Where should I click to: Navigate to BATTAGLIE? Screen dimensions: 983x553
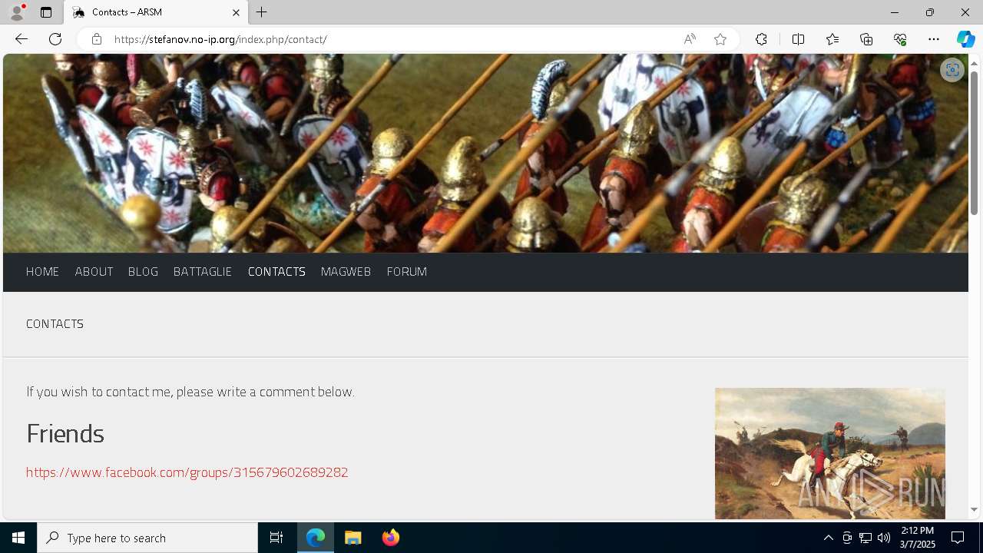click(203, 272)
